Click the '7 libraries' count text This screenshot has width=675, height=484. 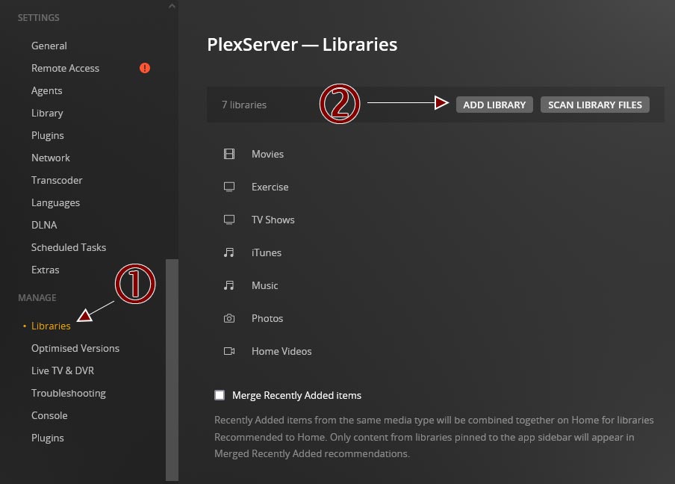tap(244, 105)
